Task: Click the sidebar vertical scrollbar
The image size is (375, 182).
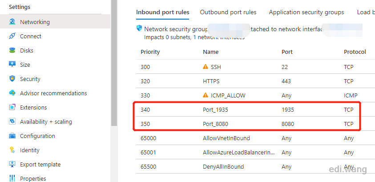Action: [x=114, y=63]
